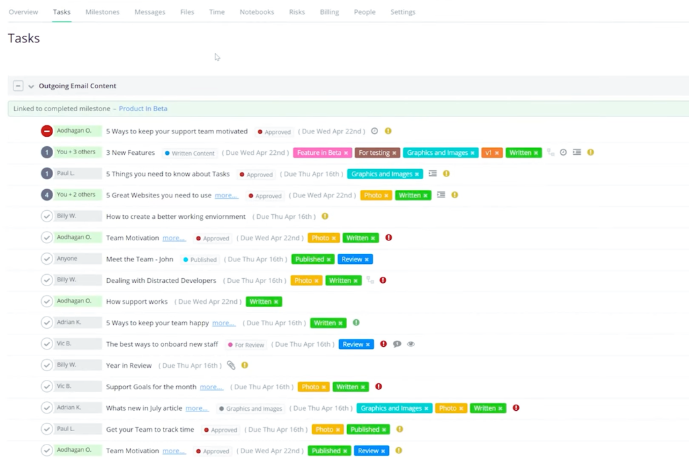Click the attachment paperclip on 'Year in Review'
The image size is (689, 460).
coord(231,366)
